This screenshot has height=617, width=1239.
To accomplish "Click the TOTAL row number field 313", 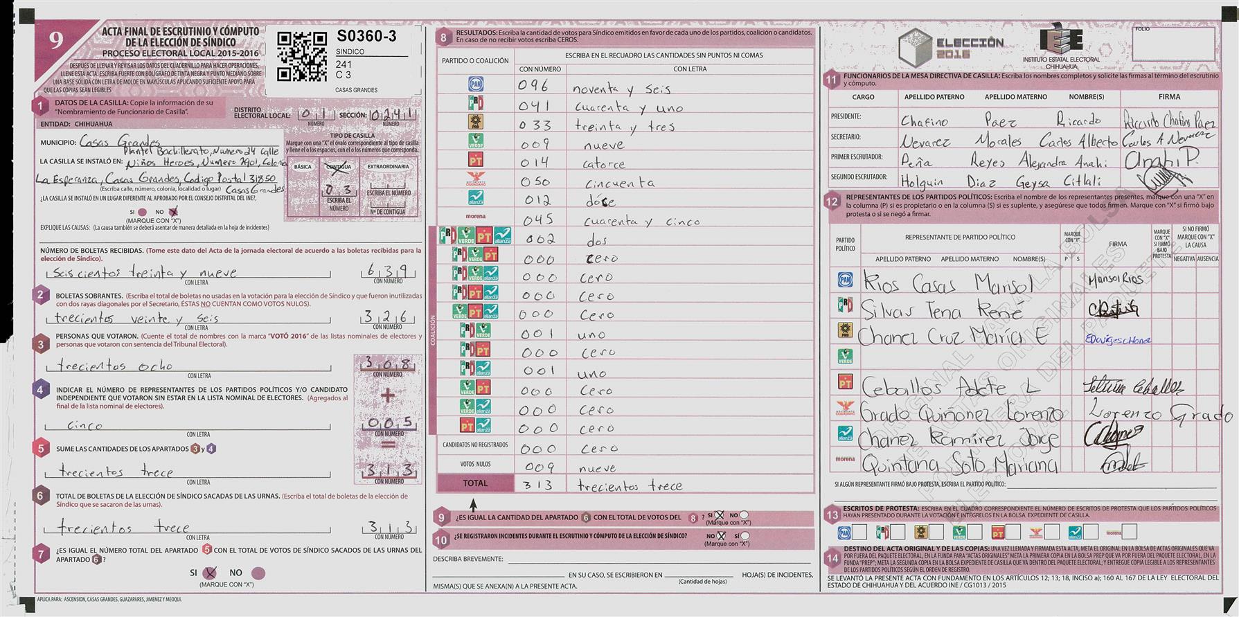I will (540, 485).
